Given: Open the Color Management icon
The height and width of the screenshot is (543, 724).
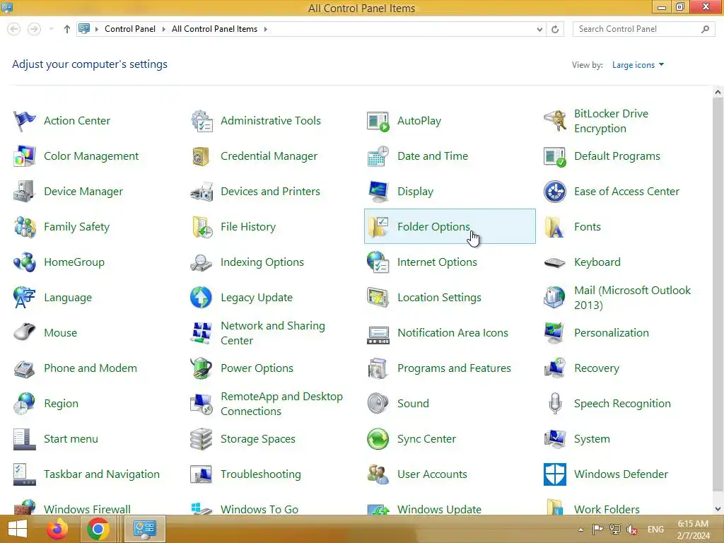Looking at the screenshot, I should [24, 156].
